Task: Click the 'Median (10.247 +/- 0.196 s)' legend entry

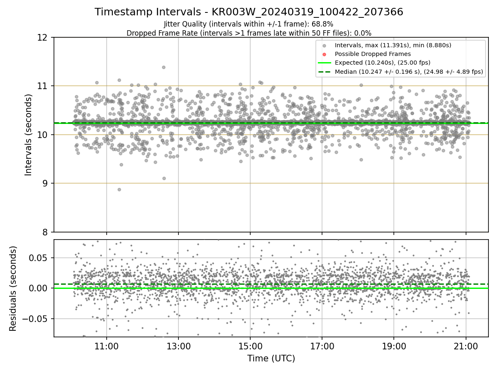Action: [409, 72]
